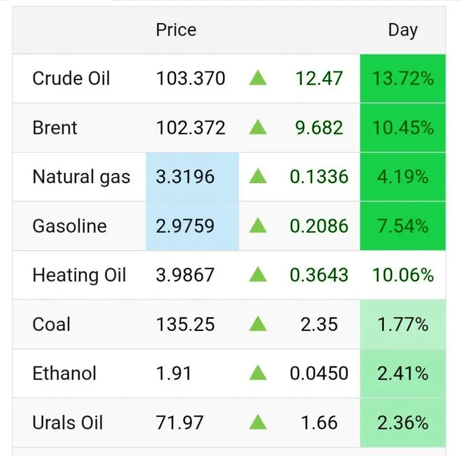This screenshot has height=456, width=461.
Task: Click the highlighted Gasoline price 2.9759
Action: pos(186,226)
